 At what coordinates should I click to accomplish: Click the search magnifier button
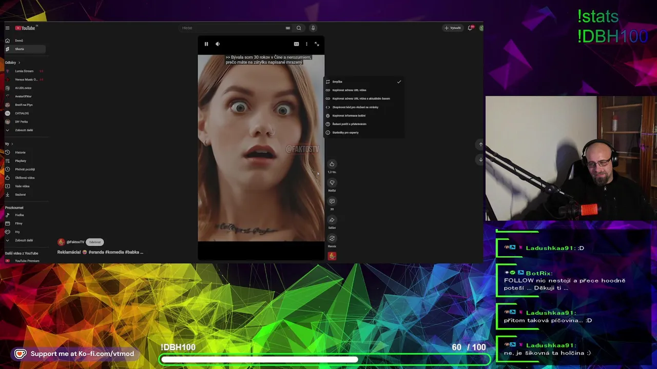coord(299,28)
